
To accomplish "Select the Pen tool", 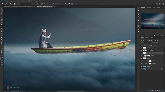I will (x=2, y=42).
